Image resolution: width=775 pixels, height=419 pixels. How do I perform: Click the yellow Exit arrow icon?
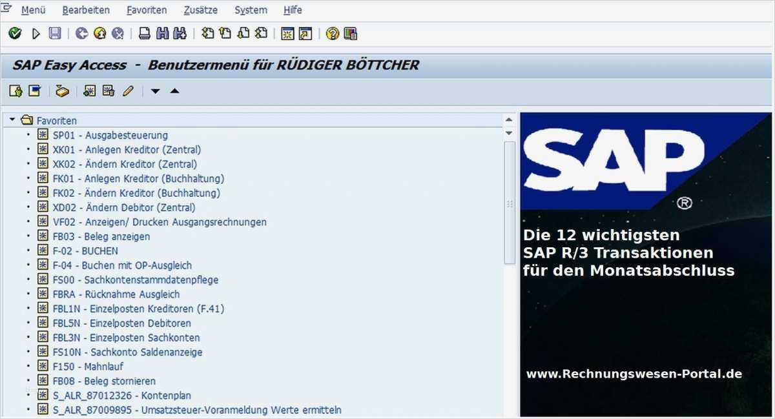99,33
